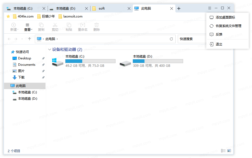The height and width of the screenshot is (158, 252).
Task: Click the Paste (粘贴) toolbar icon
Action: [x=69, y=25]
